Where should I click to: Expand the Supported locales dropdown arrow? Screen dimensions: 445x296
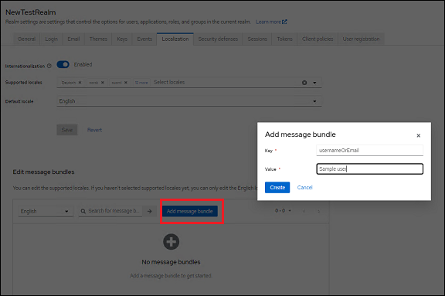[x=314, y=83]
